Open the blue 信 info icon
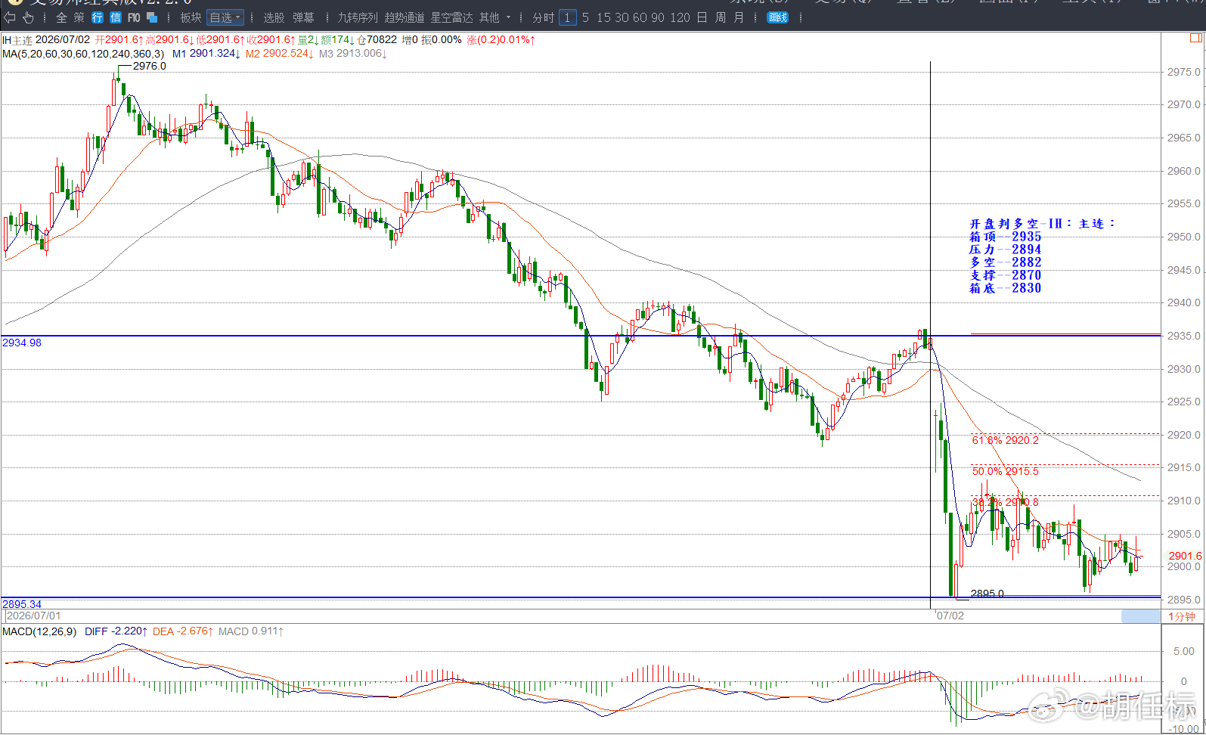This screenshot has width=1206, height=735. [x=116, y=17]
